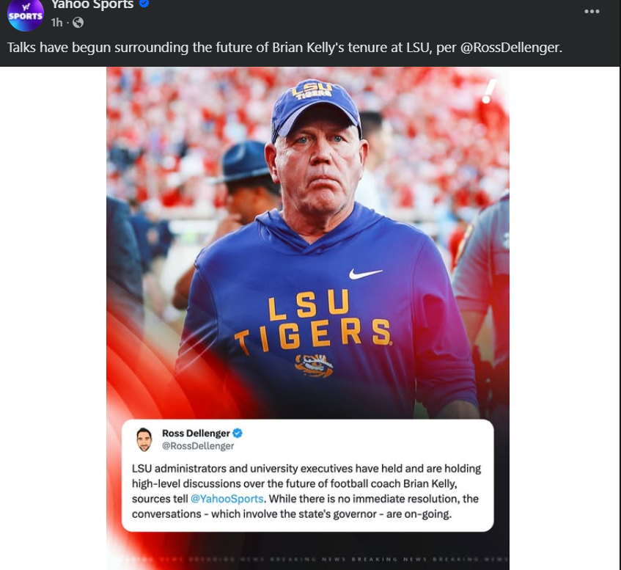The height and width of the screenshot is (570, 621).
Task: Open the post's three-dot options menu
Action: [x=592, y=12]
